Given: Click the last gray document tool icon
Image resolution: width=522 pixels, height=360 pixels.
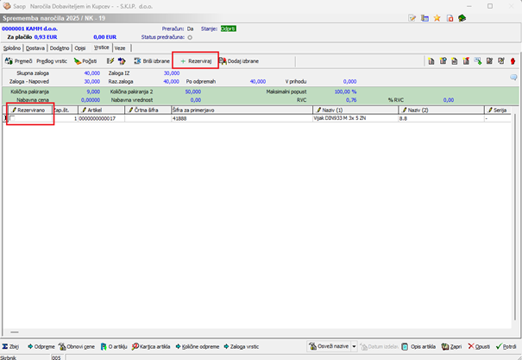Looking at the screenshot, I should click(x=501, y=61).
